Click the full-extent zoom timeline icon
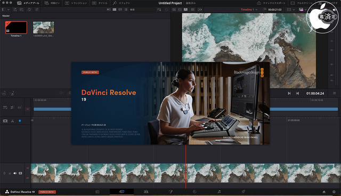 pyautogui.click(x=5, y=121)
